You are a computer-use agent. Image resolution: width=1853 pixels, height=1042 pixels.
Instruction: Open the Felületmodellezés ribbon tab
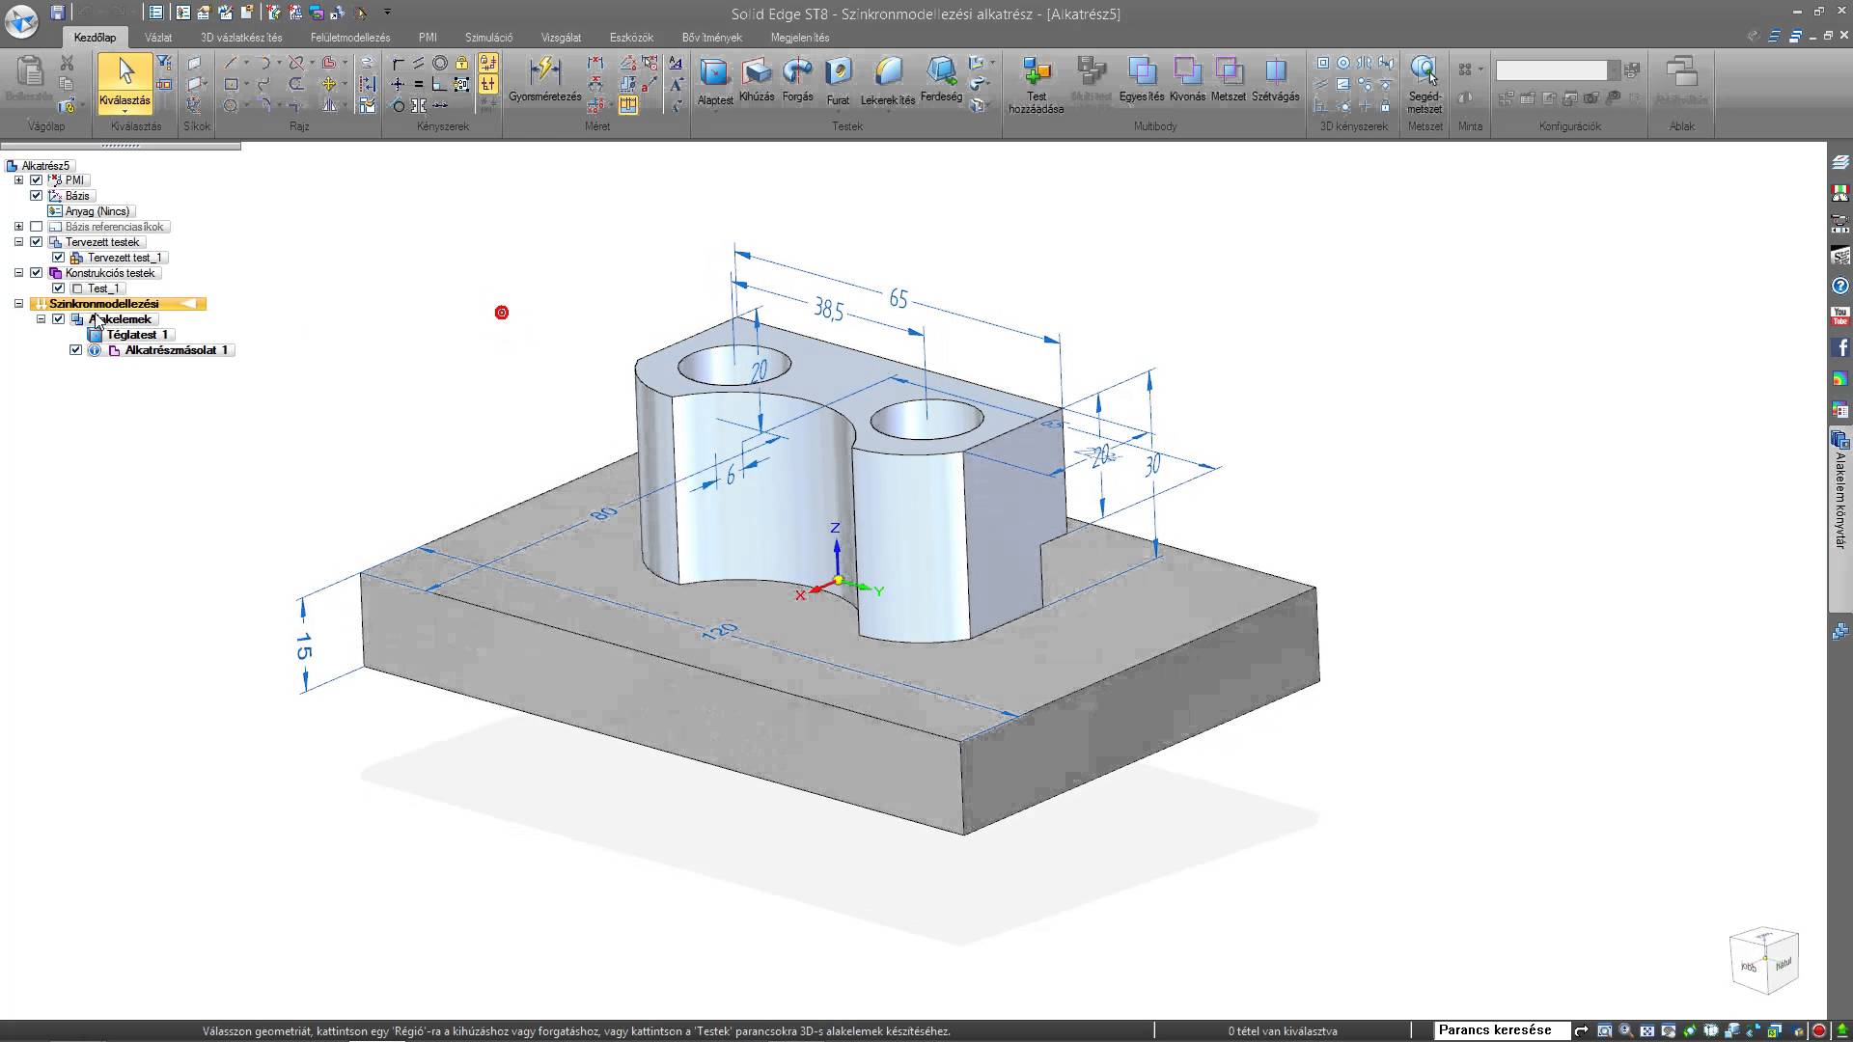tap(350, 38)
